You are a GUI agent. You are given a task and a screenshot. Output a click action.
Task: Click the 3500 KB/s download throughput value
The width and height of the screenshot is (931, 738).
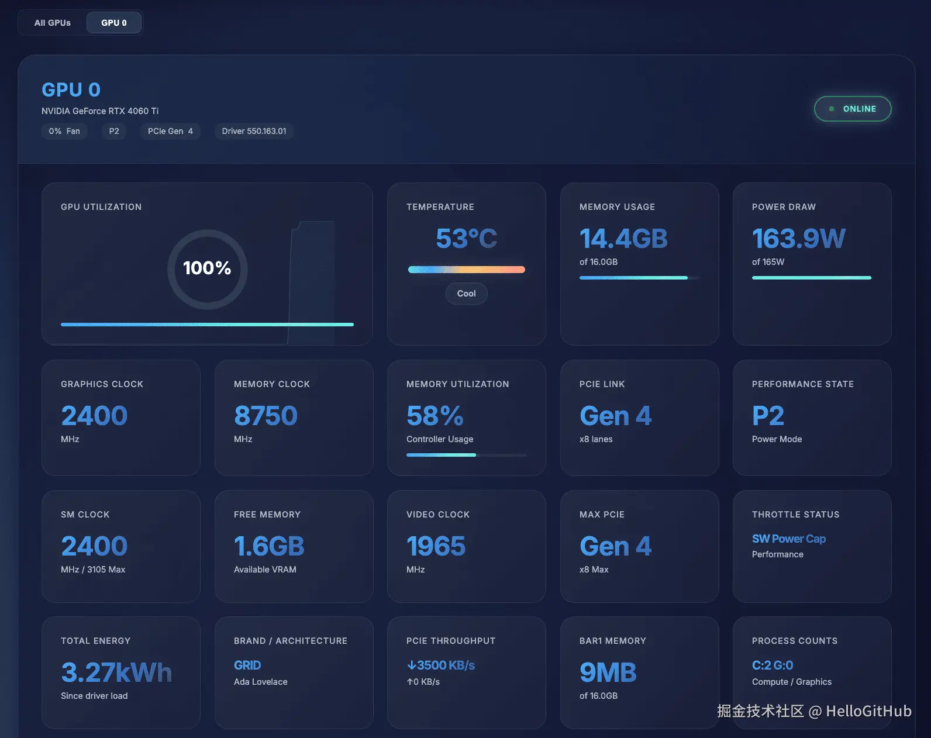441,665
